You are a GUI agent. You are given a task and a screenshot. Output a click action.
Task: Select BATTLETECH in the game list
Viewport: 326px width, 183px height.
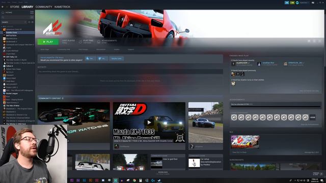pos(11,36)
